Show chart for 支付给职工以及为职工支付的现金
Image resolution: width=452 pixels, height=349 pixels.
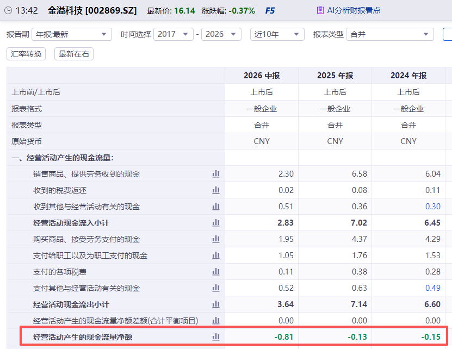point(216,255)
